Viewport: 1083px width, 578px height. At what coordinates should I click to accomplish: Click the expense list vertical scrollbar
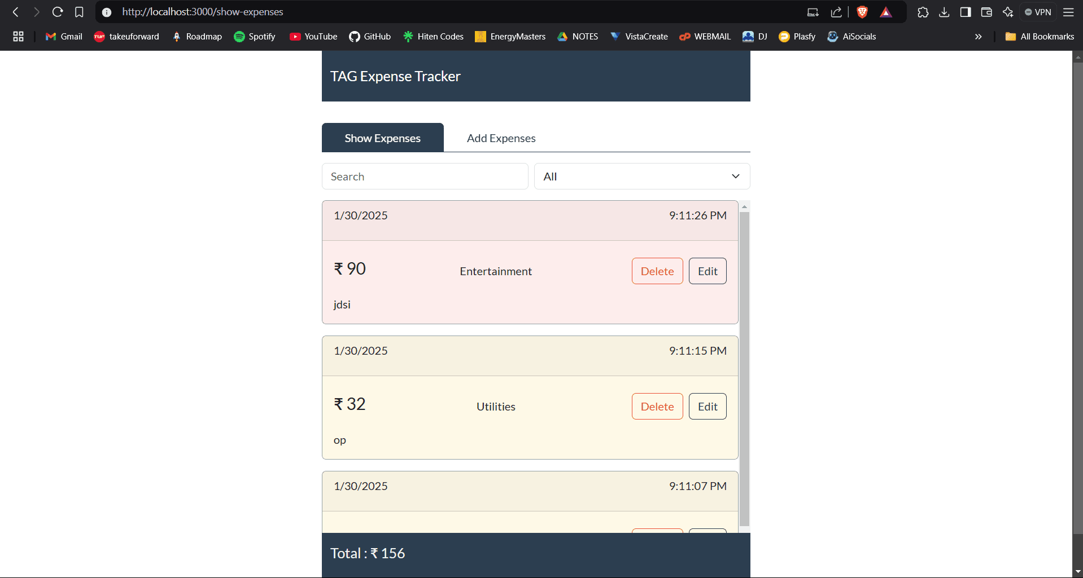click(x=744, y=367)
